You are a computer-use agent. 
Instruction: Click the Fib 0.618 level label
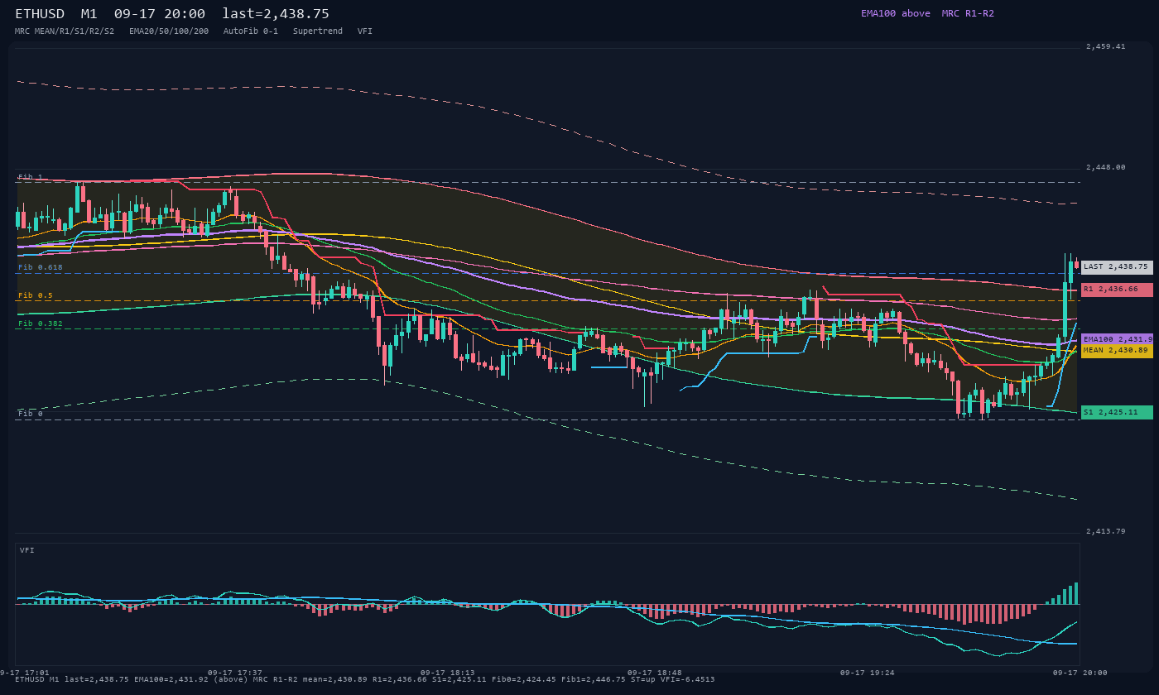41,267
